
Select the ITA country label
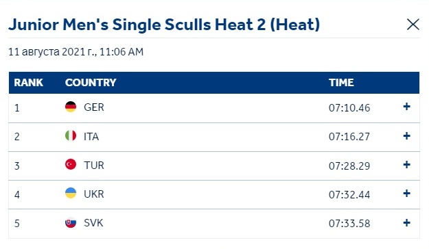click(x=91, y=136)
